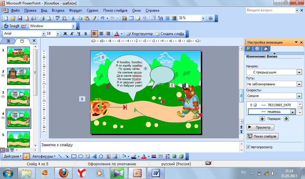Open the Файл menu
This screenshot has width=305, height=179.
pyautogui.click(x=15, y=10)
